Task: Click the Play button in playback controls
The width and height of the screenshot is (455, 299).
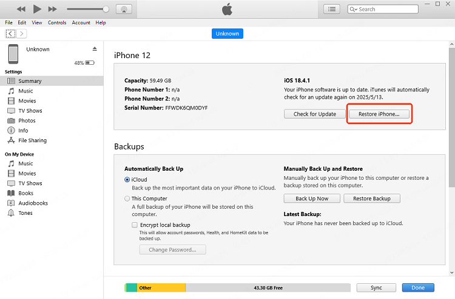Action: pyautogui.click(x=37, y=9)
